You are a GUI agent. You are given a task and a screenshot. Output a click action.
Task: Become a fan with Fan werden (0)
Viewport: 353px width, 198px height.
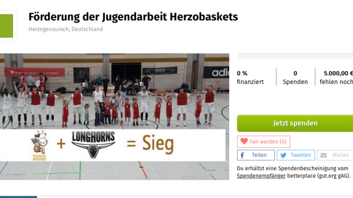point(264,142)
